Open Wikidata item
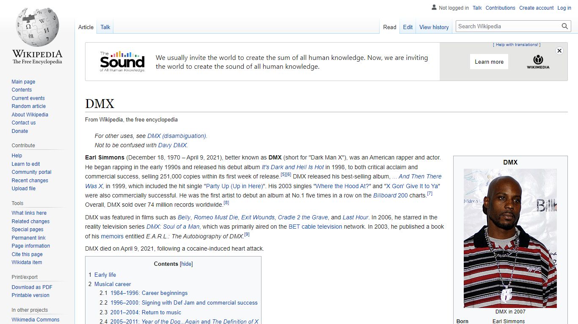 [x=27, y=262]
